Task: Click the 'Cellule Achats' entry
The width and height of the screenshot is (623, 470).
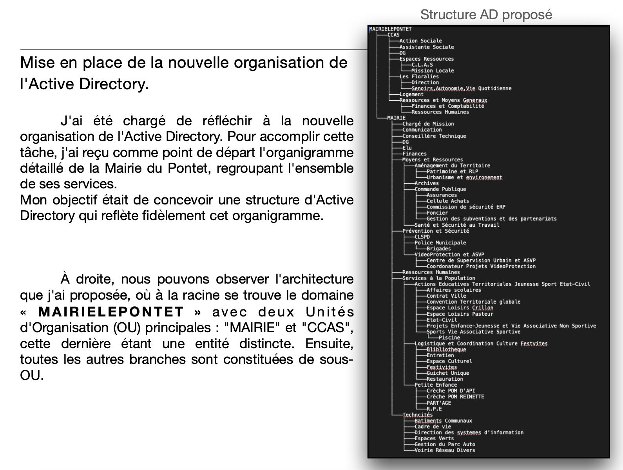Action: (448, 201)
